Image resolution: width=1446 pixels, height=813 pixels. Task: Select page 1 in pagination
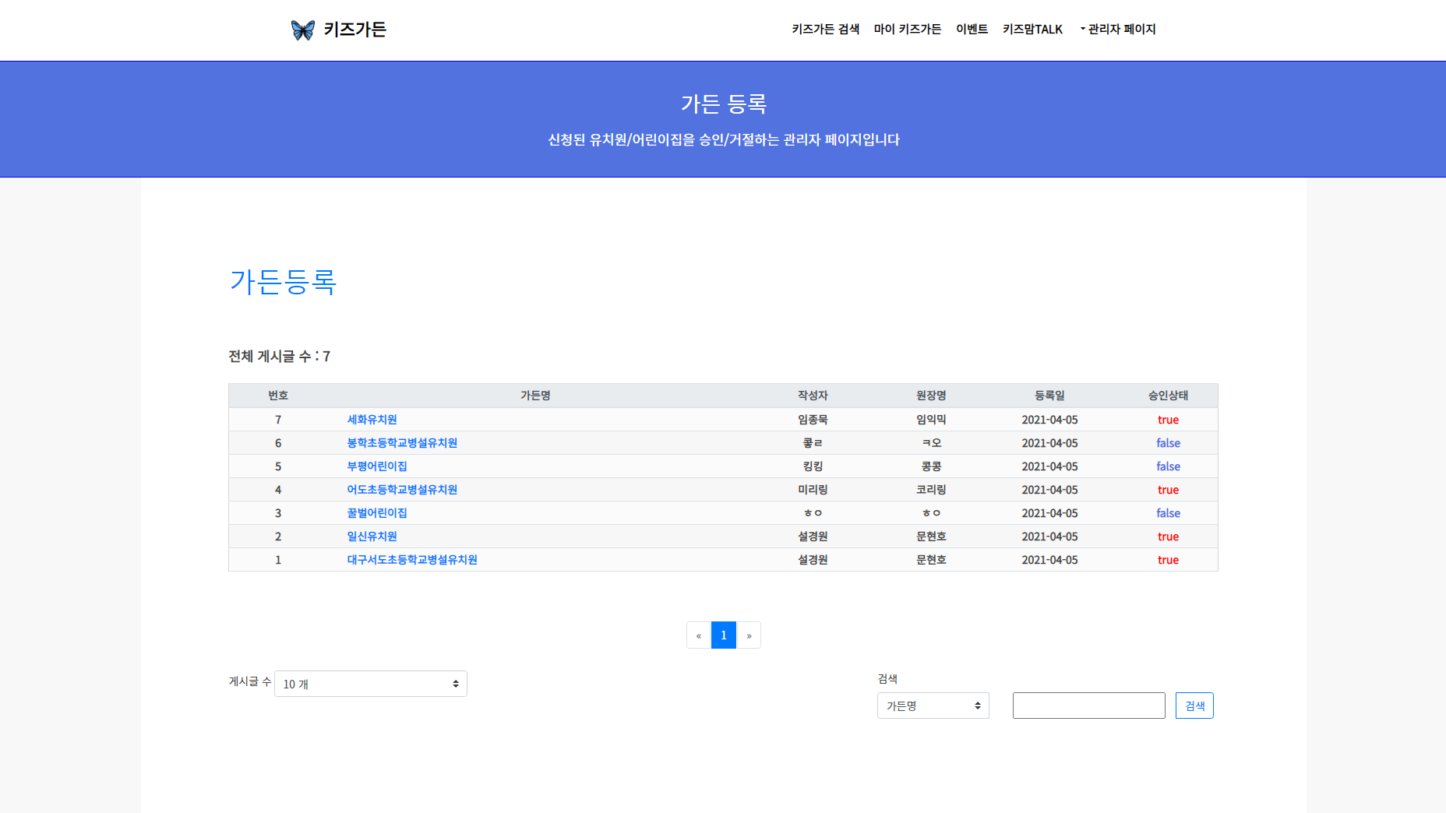724,635
